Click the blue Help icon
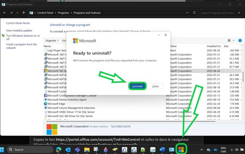This screenshot has width=245, height=154. pyautogui.click(x=240, y=40)
